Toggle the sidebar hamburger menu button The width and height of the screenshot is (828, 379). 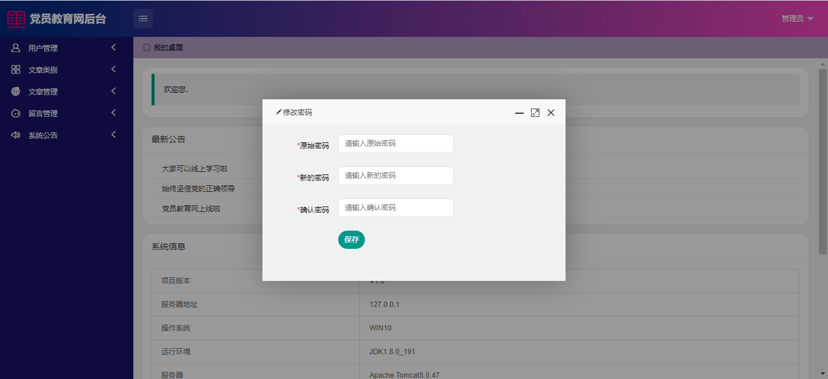[143, 19]
